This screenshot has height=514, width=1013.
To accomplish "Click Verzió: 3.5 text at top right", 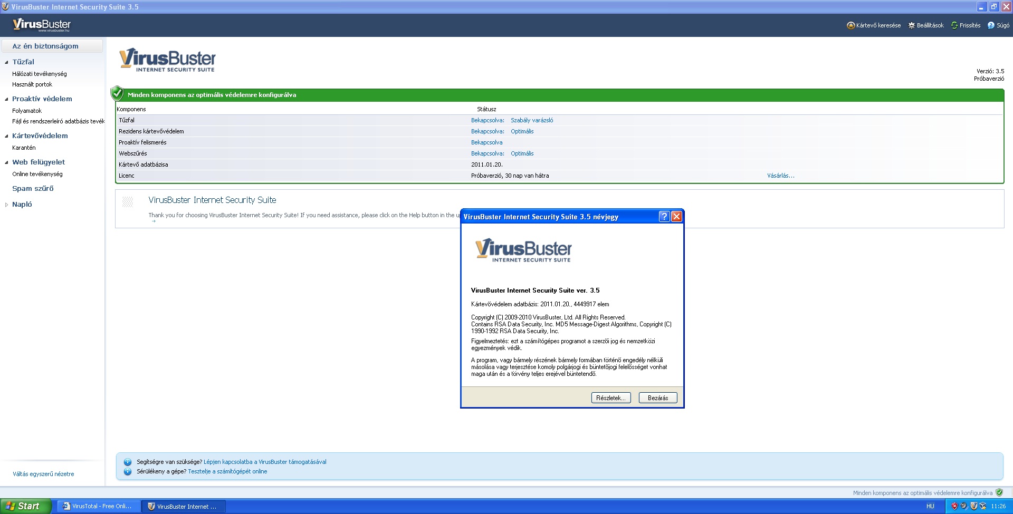I will coord(990,71).
